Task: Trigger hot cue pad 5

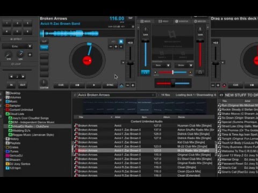Action: point(17,32)
